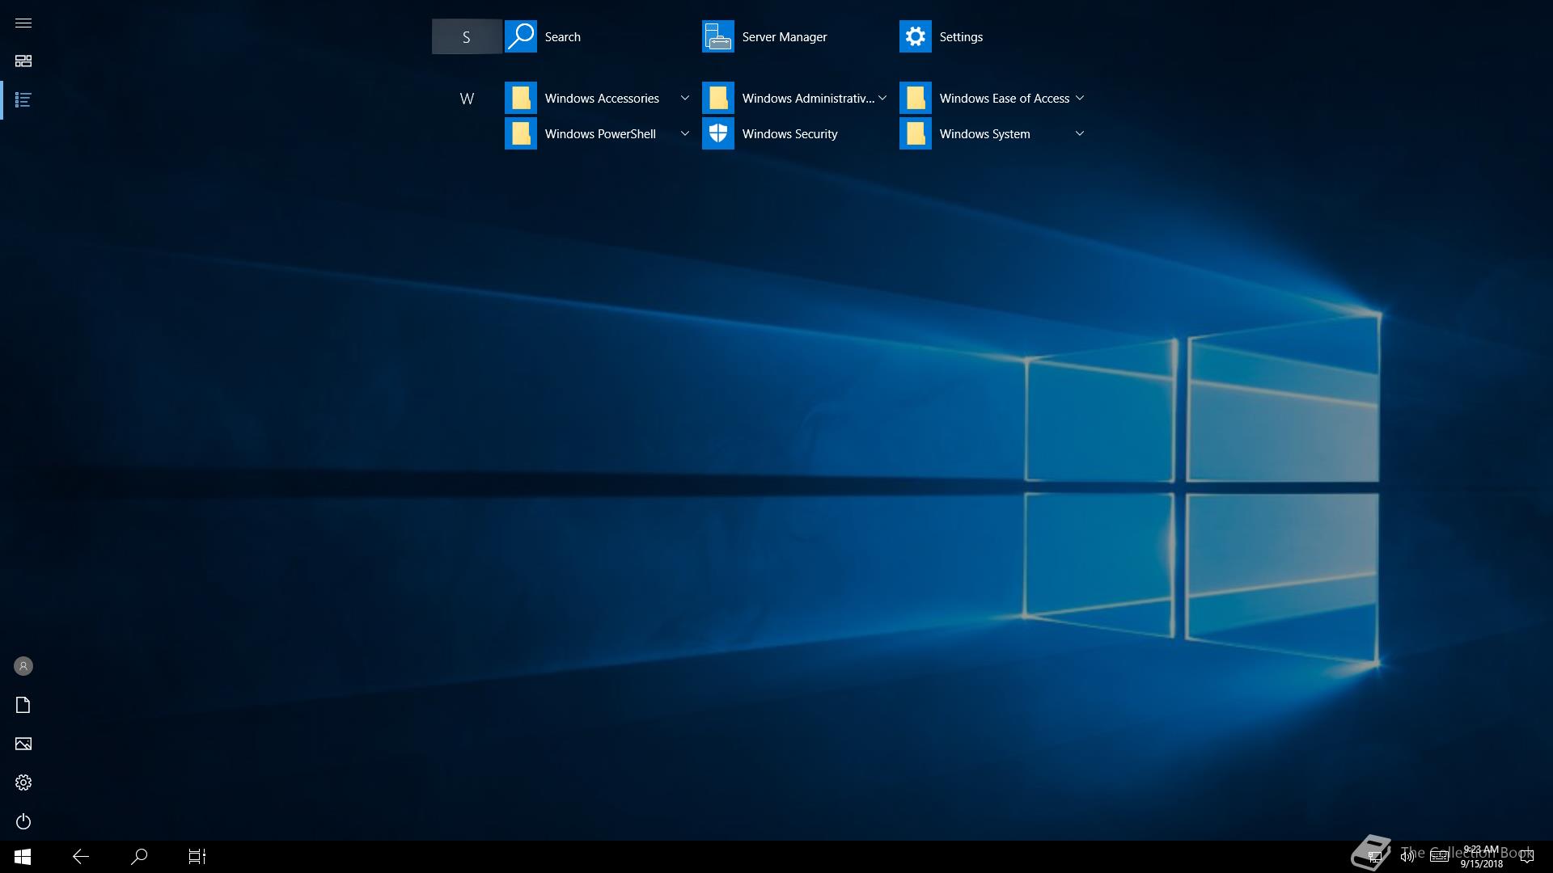Viewport: 1553px width, 873px height.
Task: Open Settings gear in the sidebar
Action: (x=23, y=782)
